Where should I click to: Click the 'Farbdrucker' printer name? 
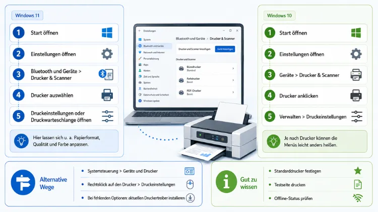193,78
